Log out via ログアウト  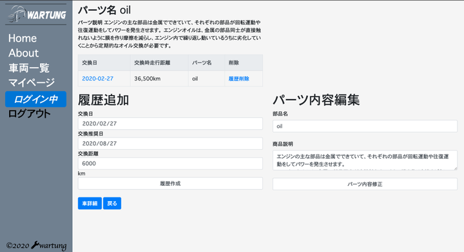[x=29, y=114]
